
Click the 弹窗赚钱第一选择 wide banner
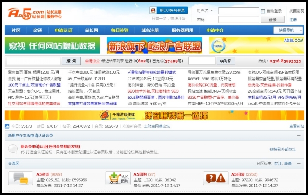tap(154, 115)
